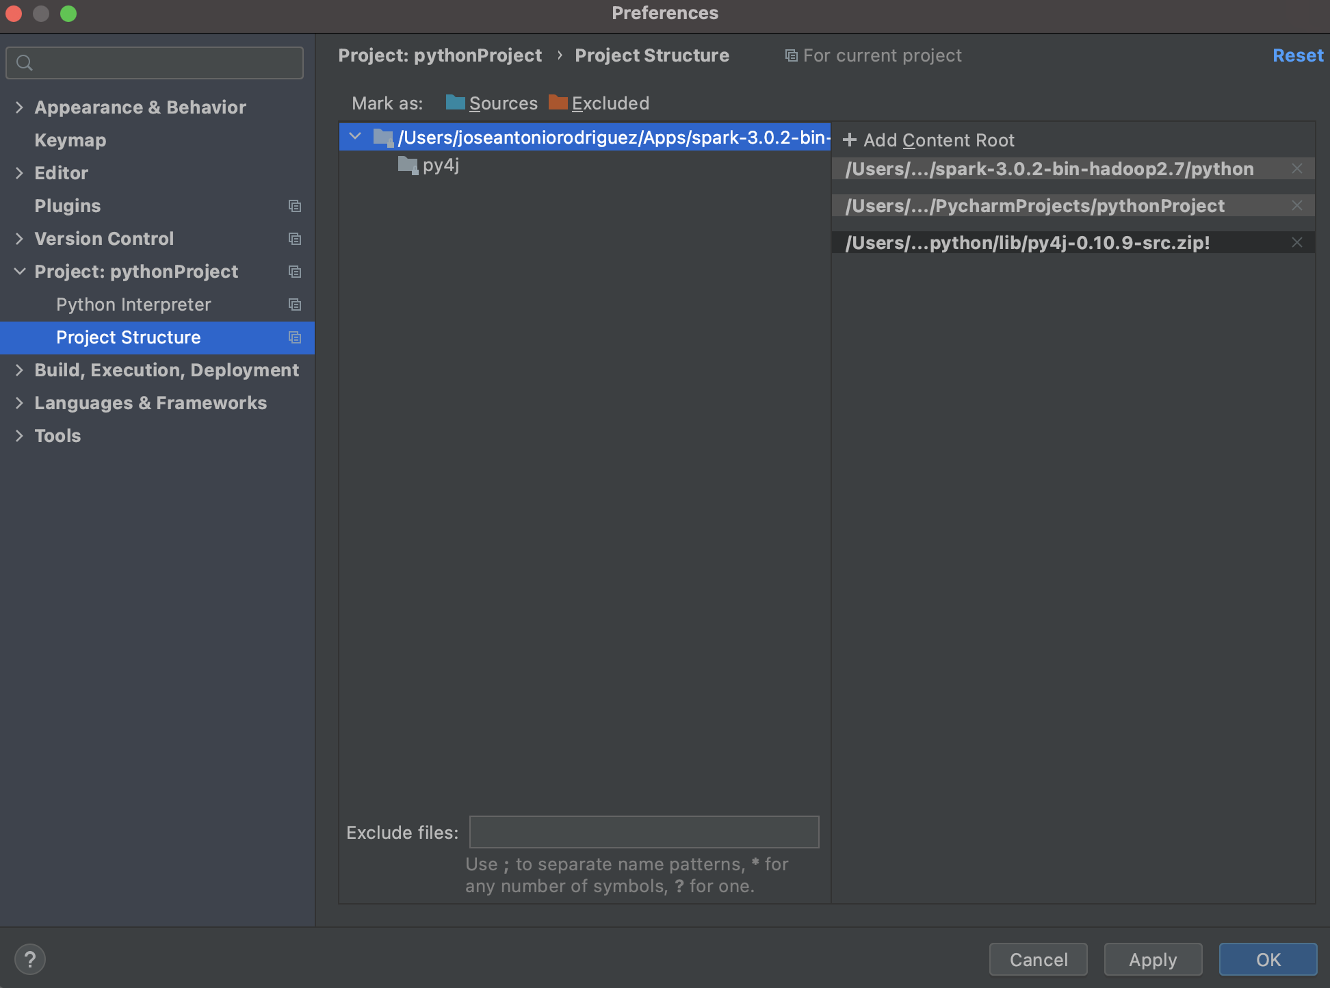The height and width of the screenshot is (988, 1330).
Task: Click the orange Excluded folder icon
Action: click(558, 103)
